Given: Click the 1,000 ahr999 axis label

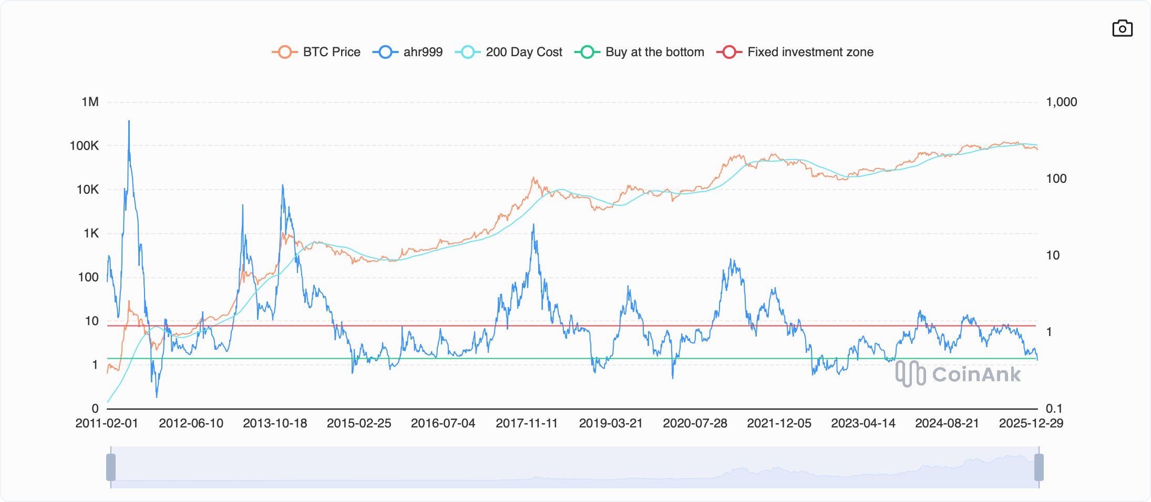Looking at the screenshot, I should 1061,102.
